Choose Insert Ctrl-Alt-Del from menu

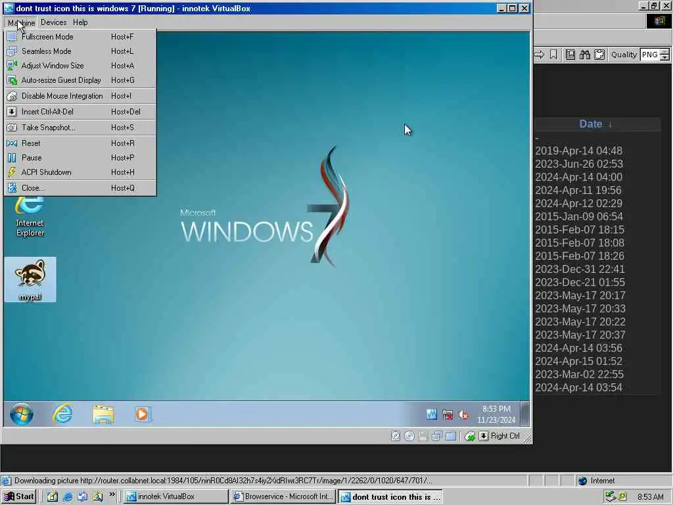pyautogui.click(x=80, y=112)
